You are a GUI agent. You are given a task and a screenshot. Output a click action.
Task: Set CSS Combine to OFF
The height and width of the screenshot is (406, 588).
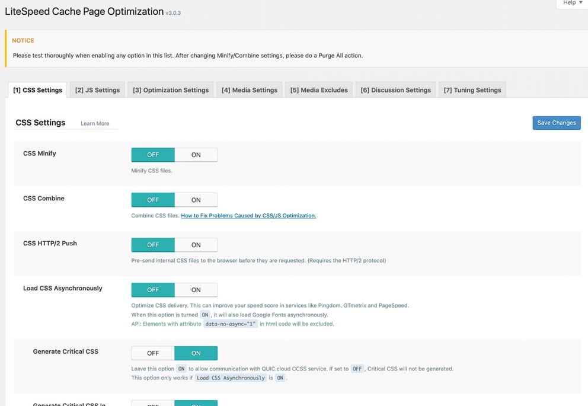[x=153, y=200]
